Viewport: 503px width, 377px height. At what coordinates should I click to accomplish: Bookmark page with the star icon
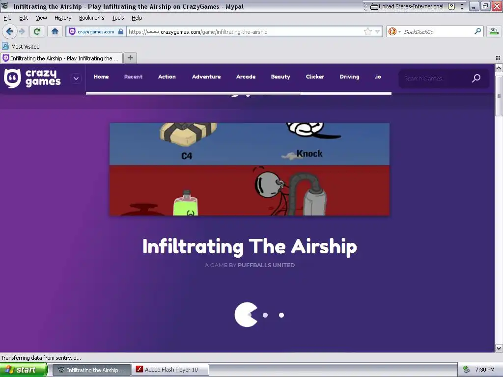pos(367,31)
